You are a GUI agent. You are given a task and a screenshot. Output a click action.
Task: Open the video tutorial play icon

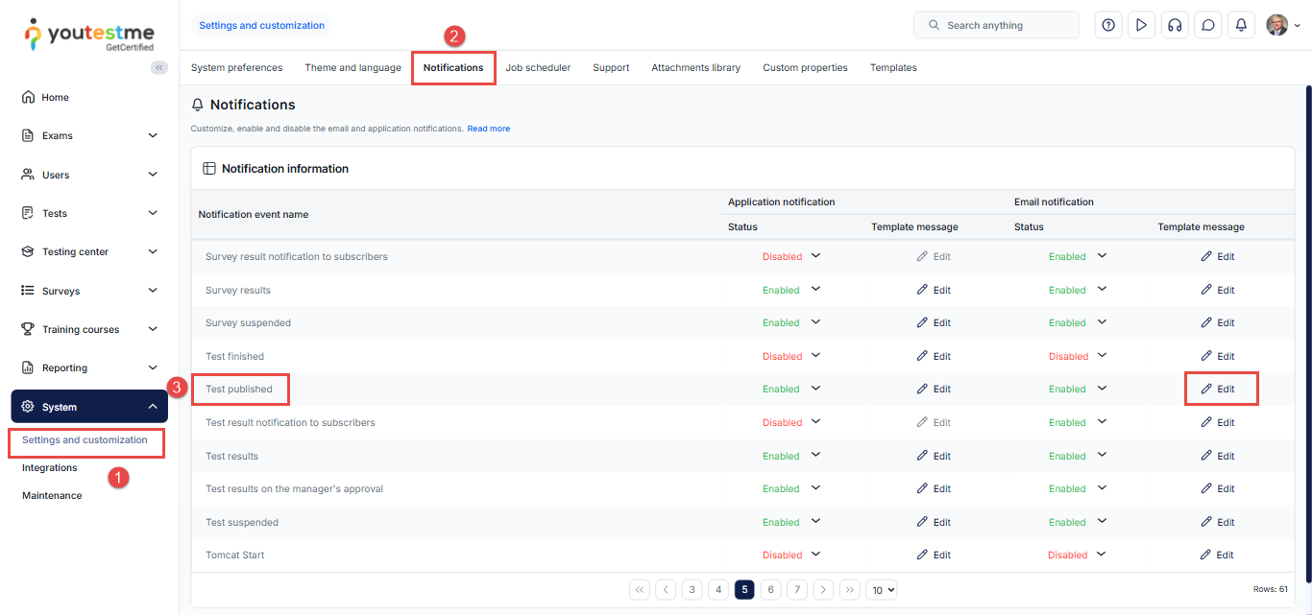[x=1141, y=25]
